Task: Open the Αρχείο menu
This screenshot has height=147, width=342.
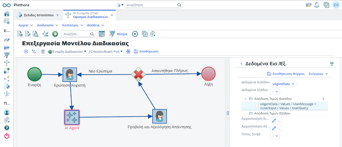Action: click(25, 25)
